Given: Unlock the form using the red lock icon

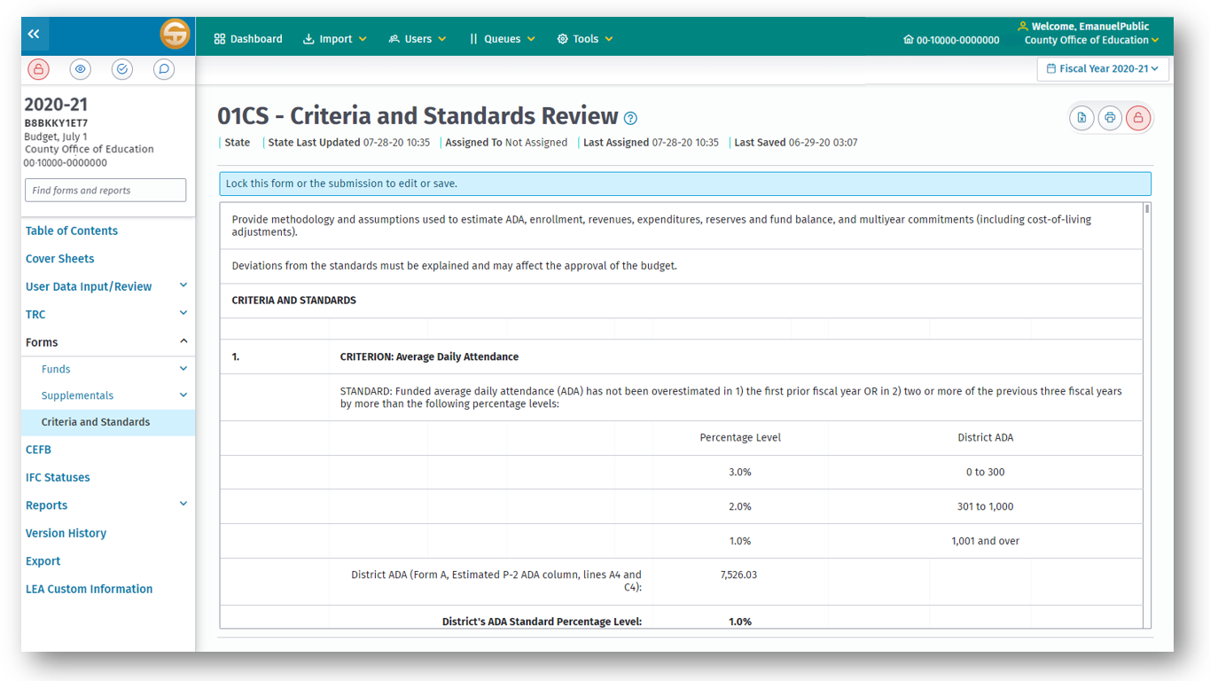Looking at the screenshot, I should tap(1138, 117).
